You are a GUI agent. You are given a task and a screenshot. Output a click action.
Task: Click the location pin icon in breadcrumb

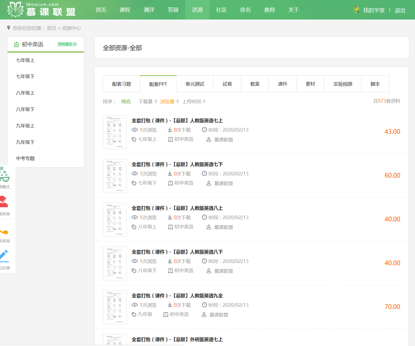pyautogui.click(x=9, y=28)
